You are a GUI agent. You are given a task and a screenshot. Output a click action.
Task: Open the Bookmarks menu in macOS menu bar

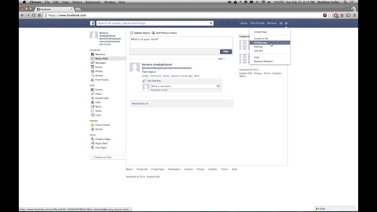click(x=93, y=2)
